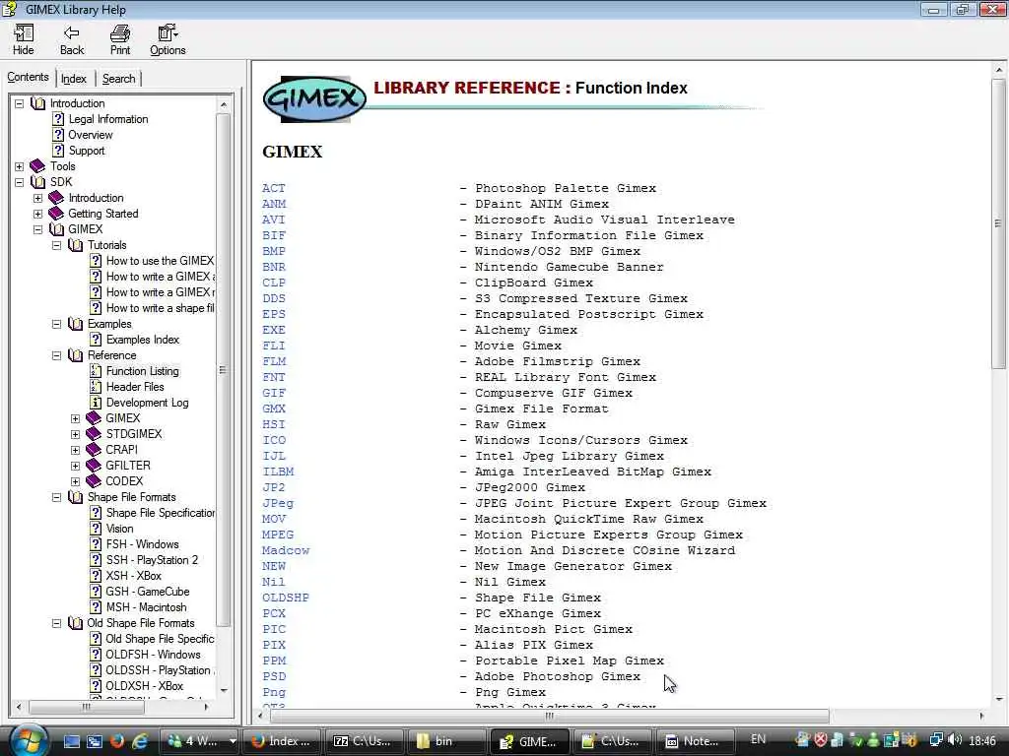Switch to the Index tab
Image resolution: width=1009 pixels, height=756 pixels.
(73, 79)
